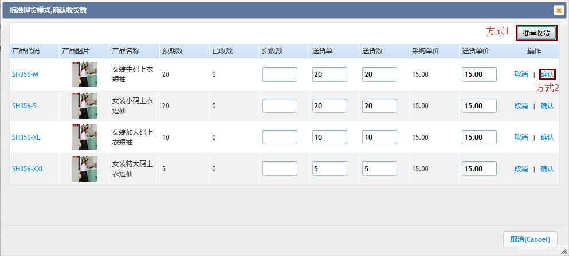Image resolution: width=569 pixels, height=256 pixels.
Task: Click 确认 in the SH356-S row
Action: [x=547, y=106]
